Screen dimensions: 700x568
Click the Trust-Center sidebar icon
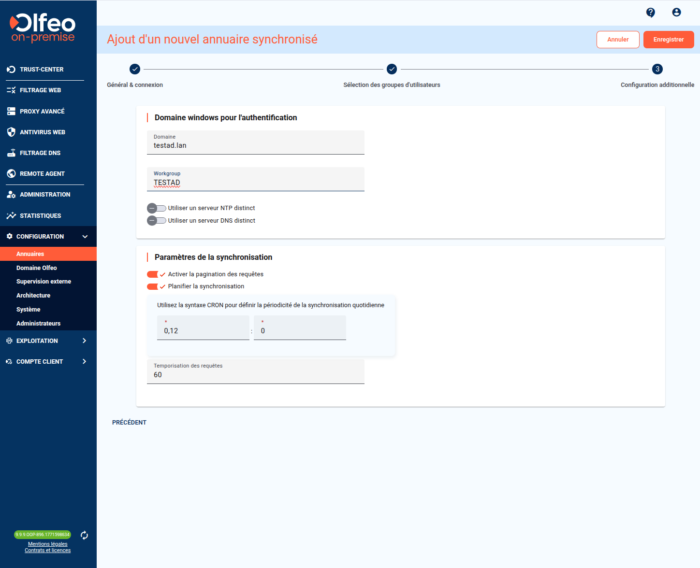[x=11, y=70]
